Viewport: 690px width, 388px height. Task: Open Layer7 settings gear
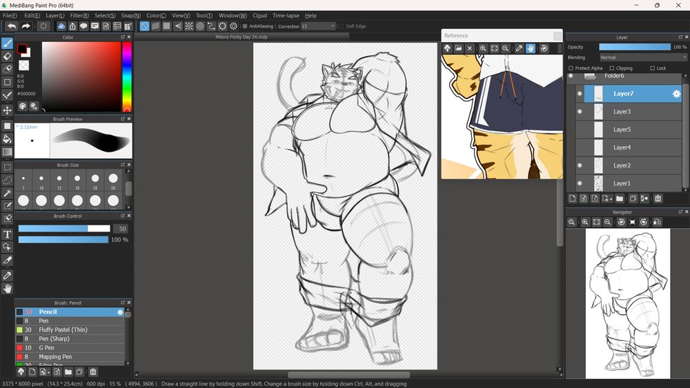[676, 94]
